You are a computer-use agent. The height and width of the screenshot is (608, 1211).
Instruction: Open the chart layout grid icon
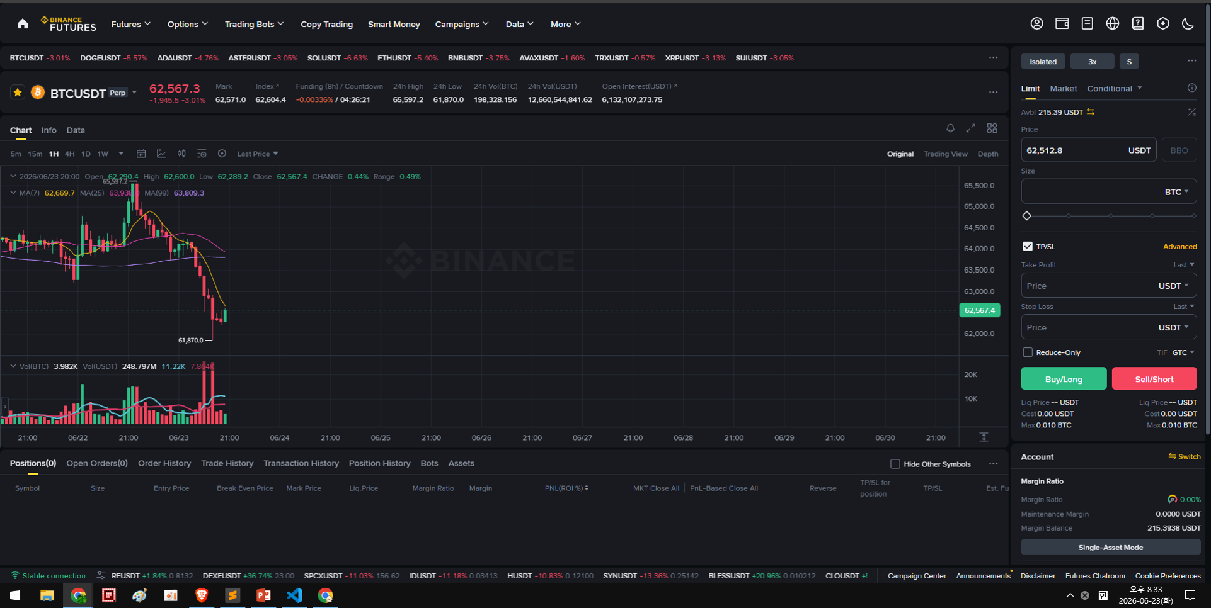tap(992, 128)
